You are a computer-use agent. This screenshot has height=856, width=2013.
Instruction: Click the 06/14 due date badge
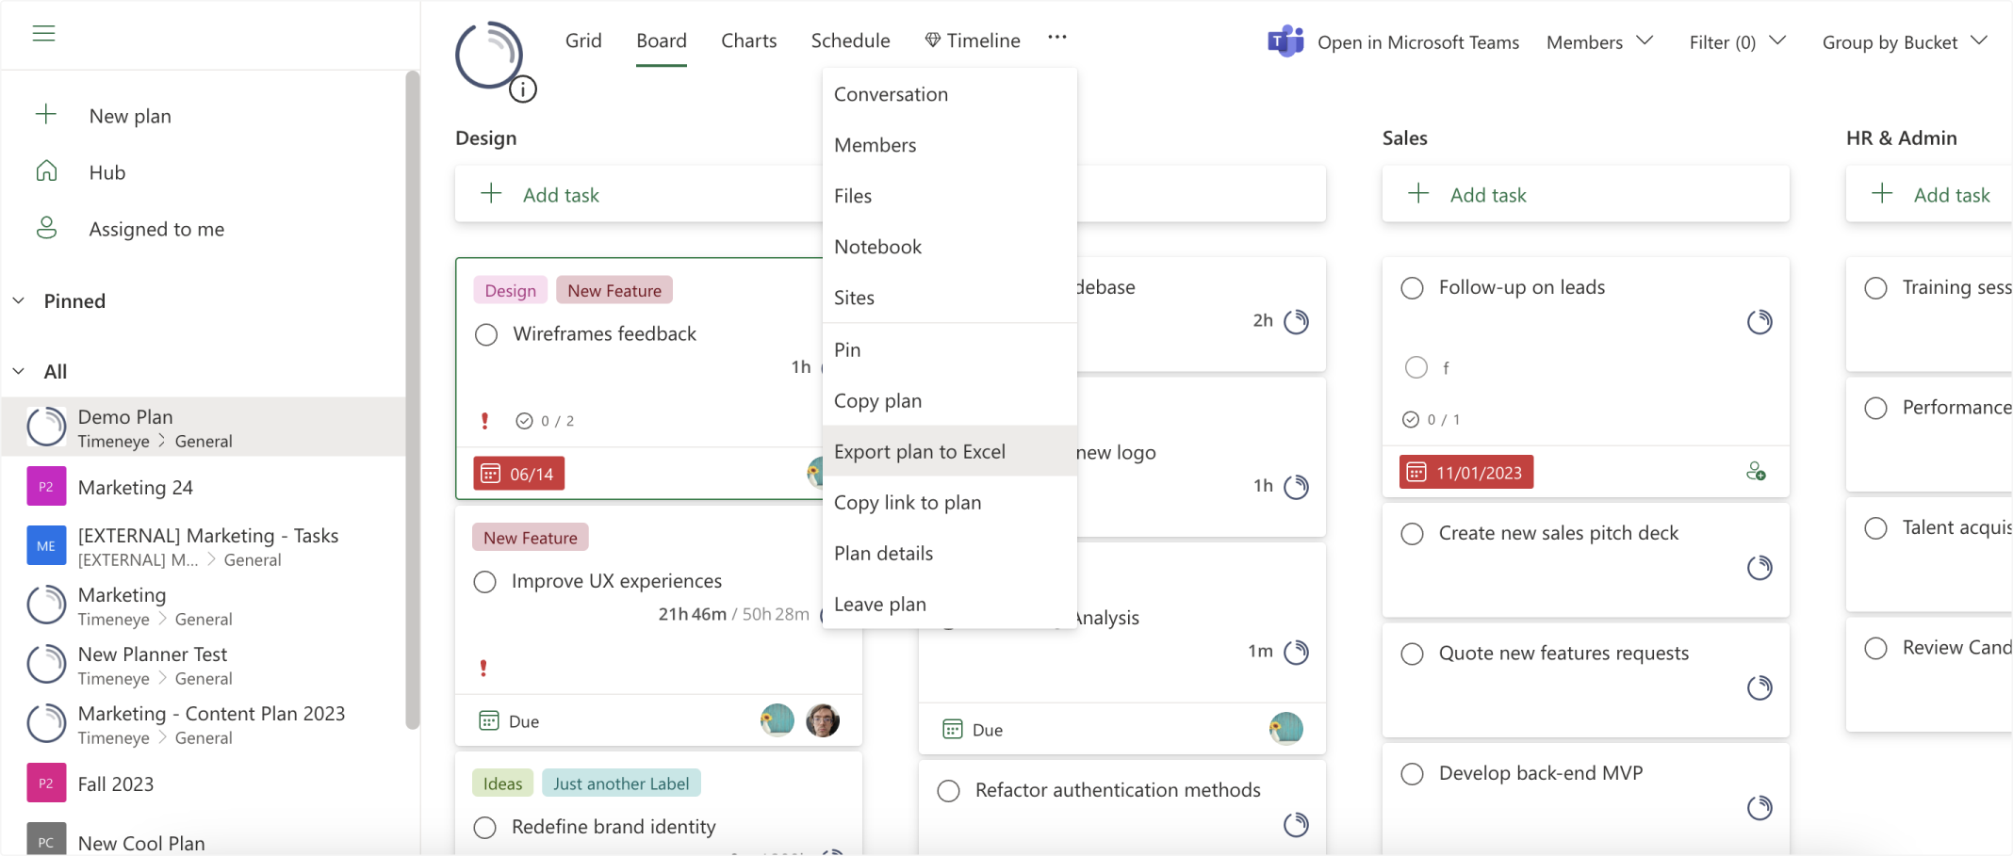point(517,473)
